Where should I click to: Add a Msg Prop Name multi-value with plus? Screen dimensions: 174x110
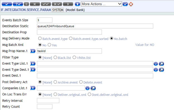(x=33, y=51)
